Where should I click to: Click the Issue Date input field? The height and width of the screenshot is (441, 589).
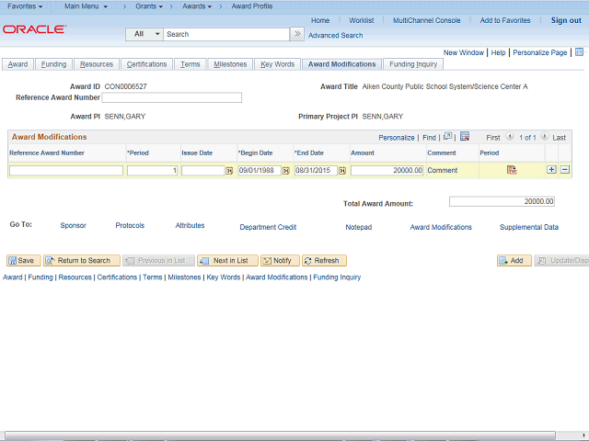click(x=203, y=171)
